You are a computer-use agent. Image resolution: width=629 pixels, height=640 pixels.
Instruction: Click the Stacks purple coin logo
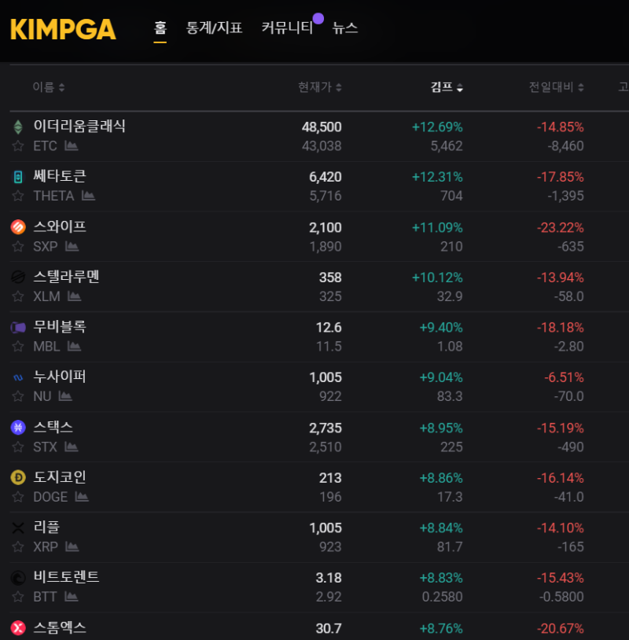pos(18,428)
